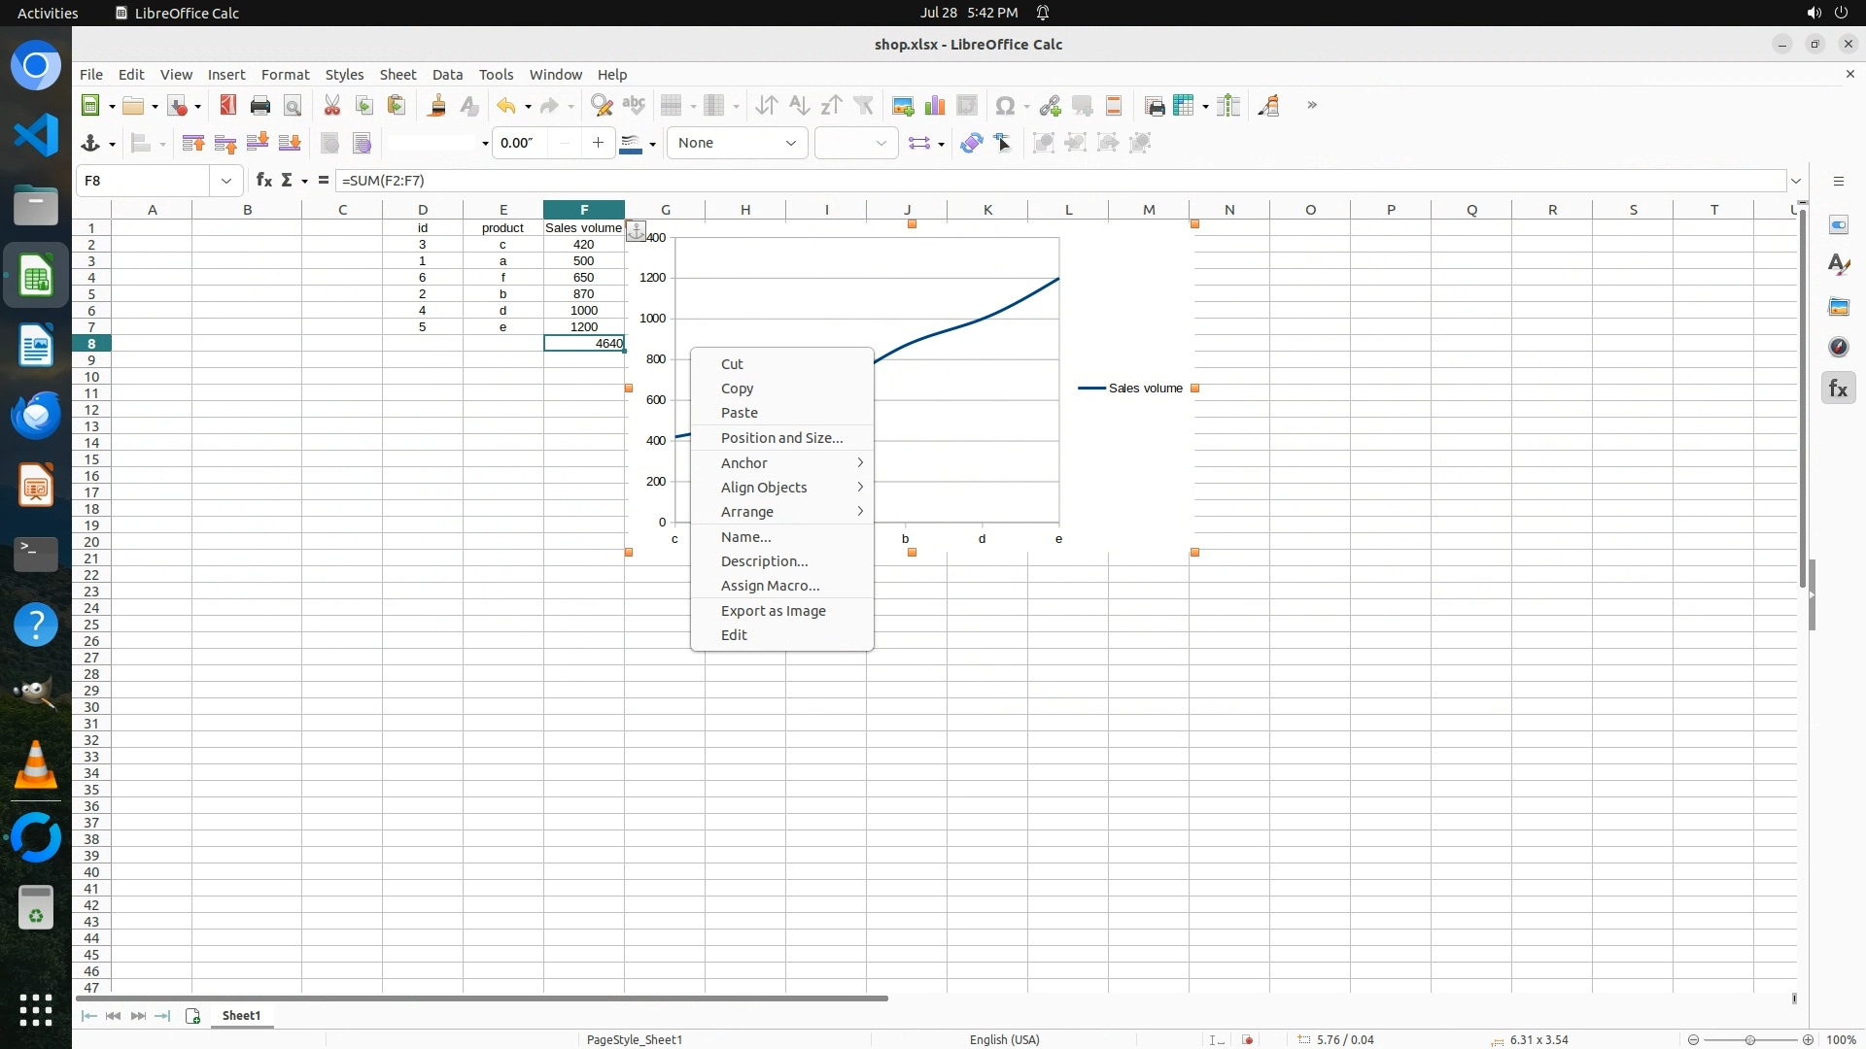Screen dimensions: 1866x1049
Task: Open the Functions sidebar panel
Action: 1838,389
